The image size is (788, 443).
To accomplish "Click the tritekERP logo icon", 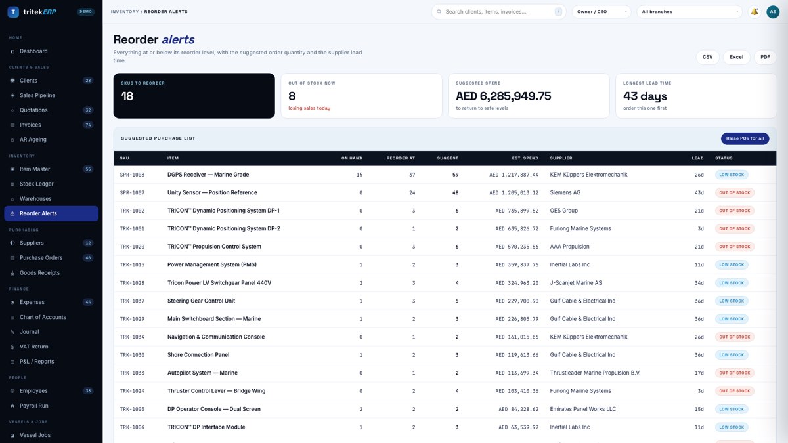I will 13,12.
